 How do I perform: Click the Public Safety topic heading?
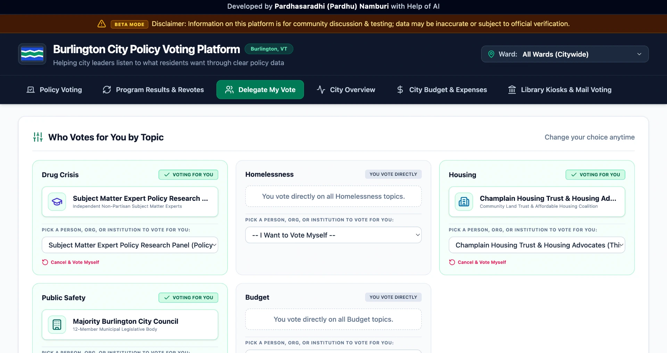pos(64,298)
